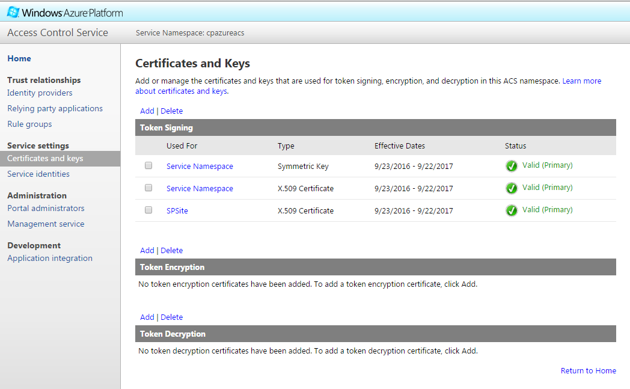Click the Access Control Service heading
This screenshot has width=630, height=389.
tap(58, 32)
